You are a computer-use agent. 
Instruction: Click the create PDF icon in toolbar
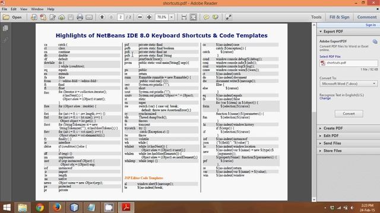click(x=43, y=17)
